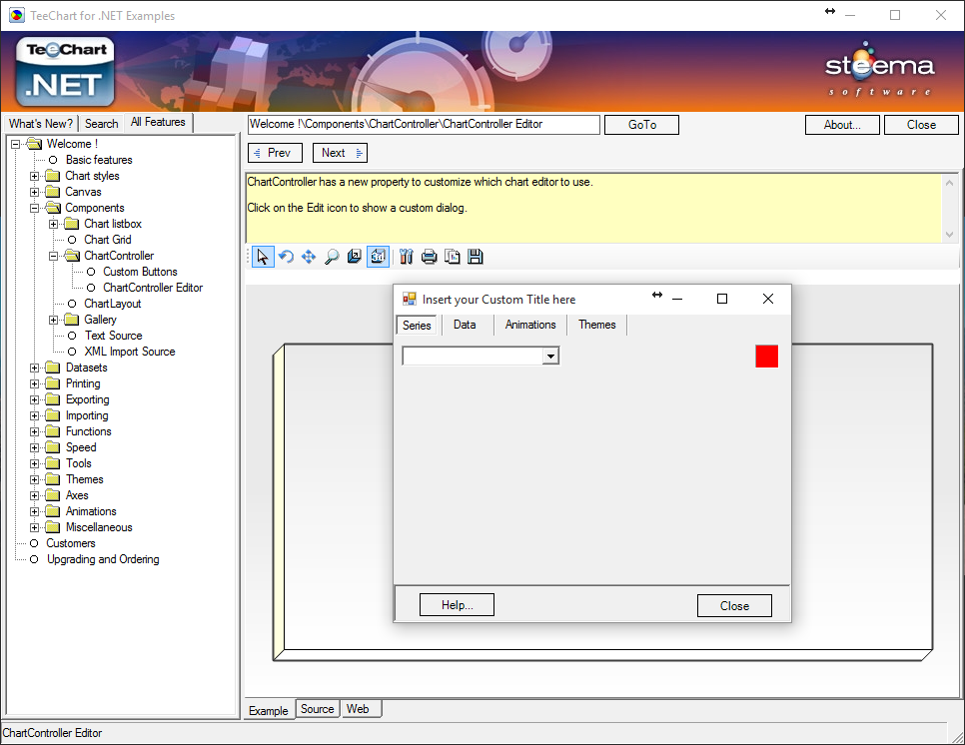Screen dimensions: 965x745
Task: Collapse the ChartController folder
Action: [54, 256]
